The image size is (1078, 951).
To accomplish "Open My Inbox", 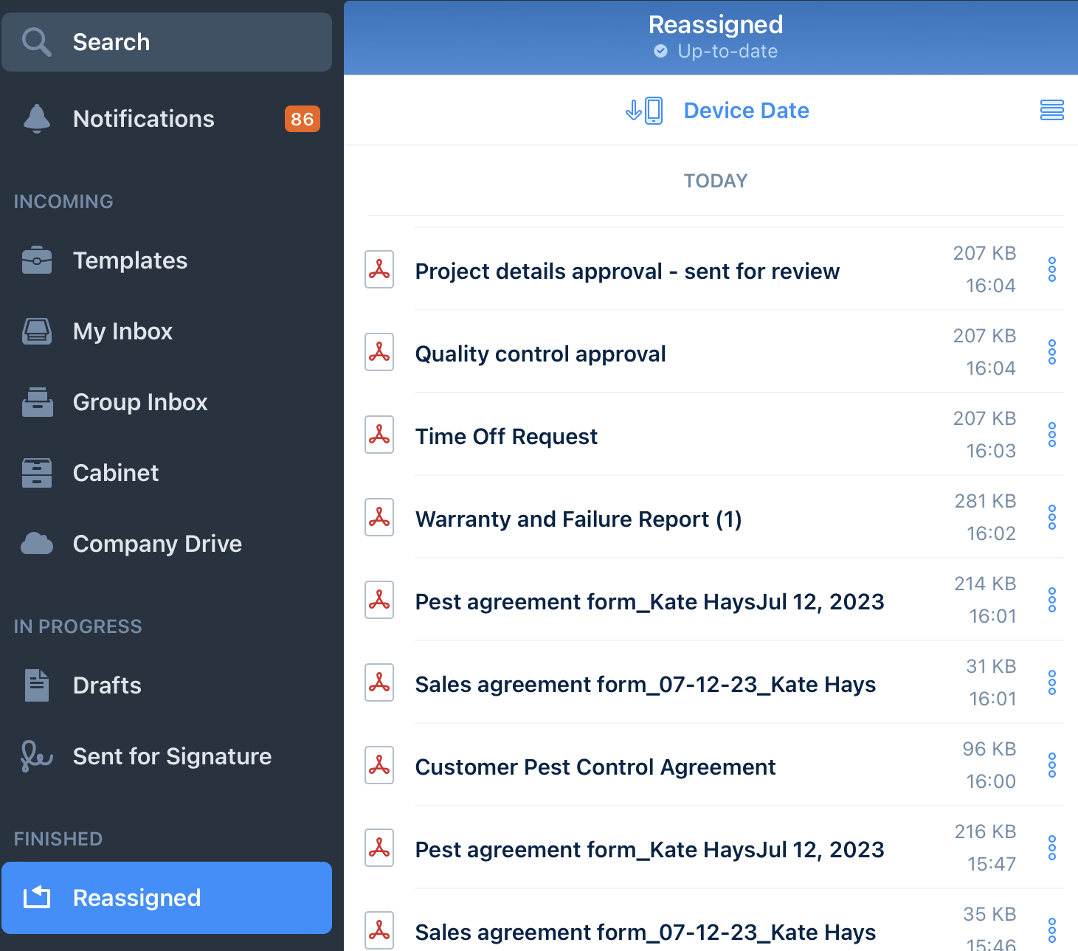I will click(122, 331).
